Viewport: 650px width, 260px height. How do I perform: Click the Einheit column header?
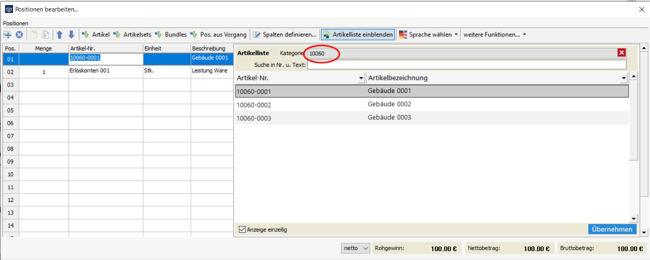[167, 48]
